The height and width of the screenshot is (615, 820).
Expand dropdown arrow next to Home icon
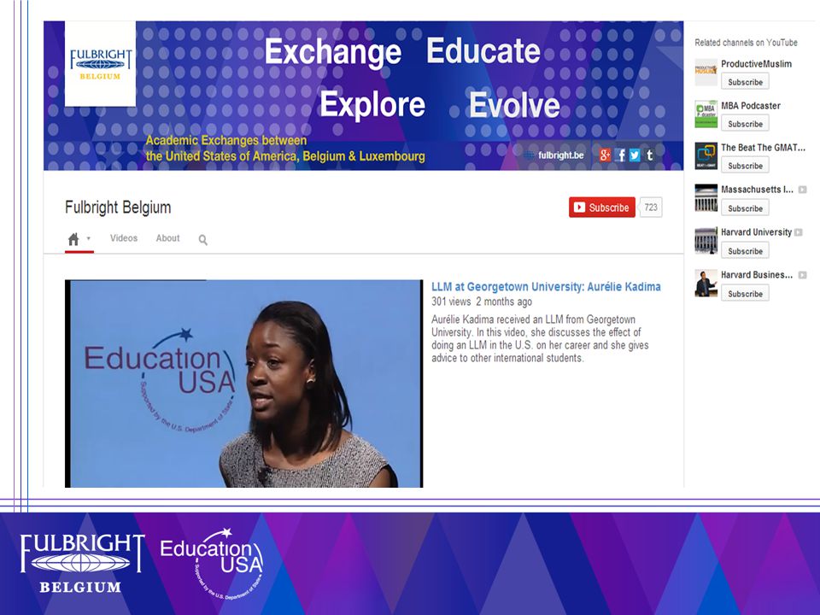tap(88, 238)
